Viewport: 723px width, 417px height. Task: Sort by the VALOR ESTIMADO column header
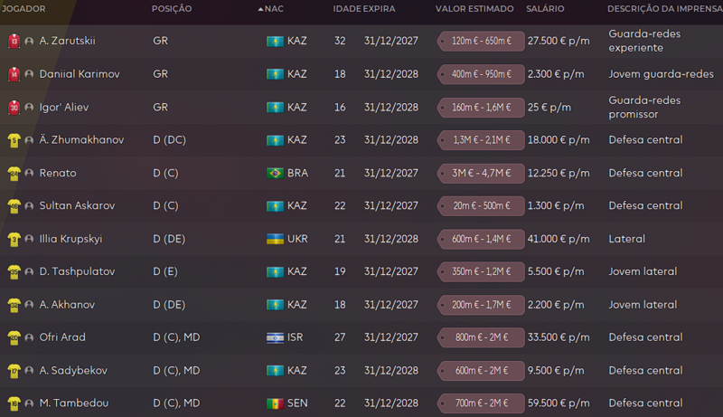point(474,9)
